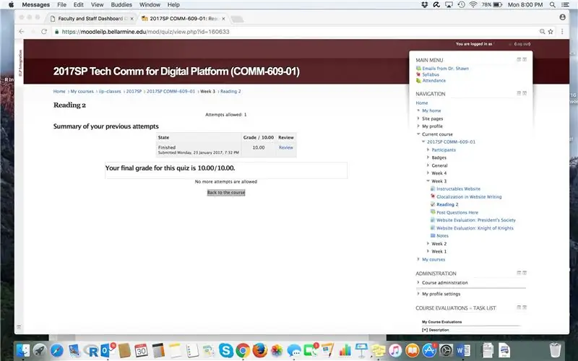Reload the current Moodle page
This screenshot has width=578, height=361.
pos(44,32)
